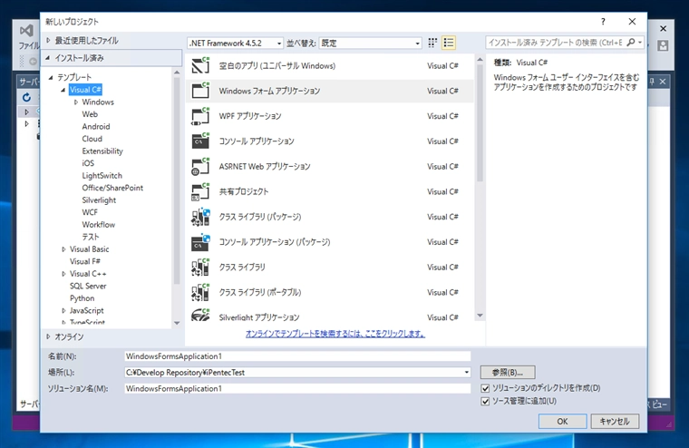Select the Android category

96,127
